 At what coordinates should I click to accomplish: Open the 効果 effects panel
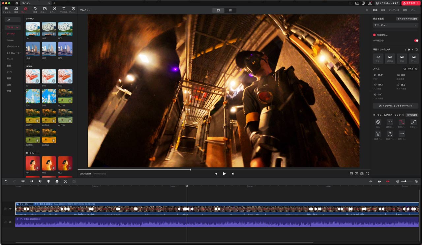click(35, 10)
